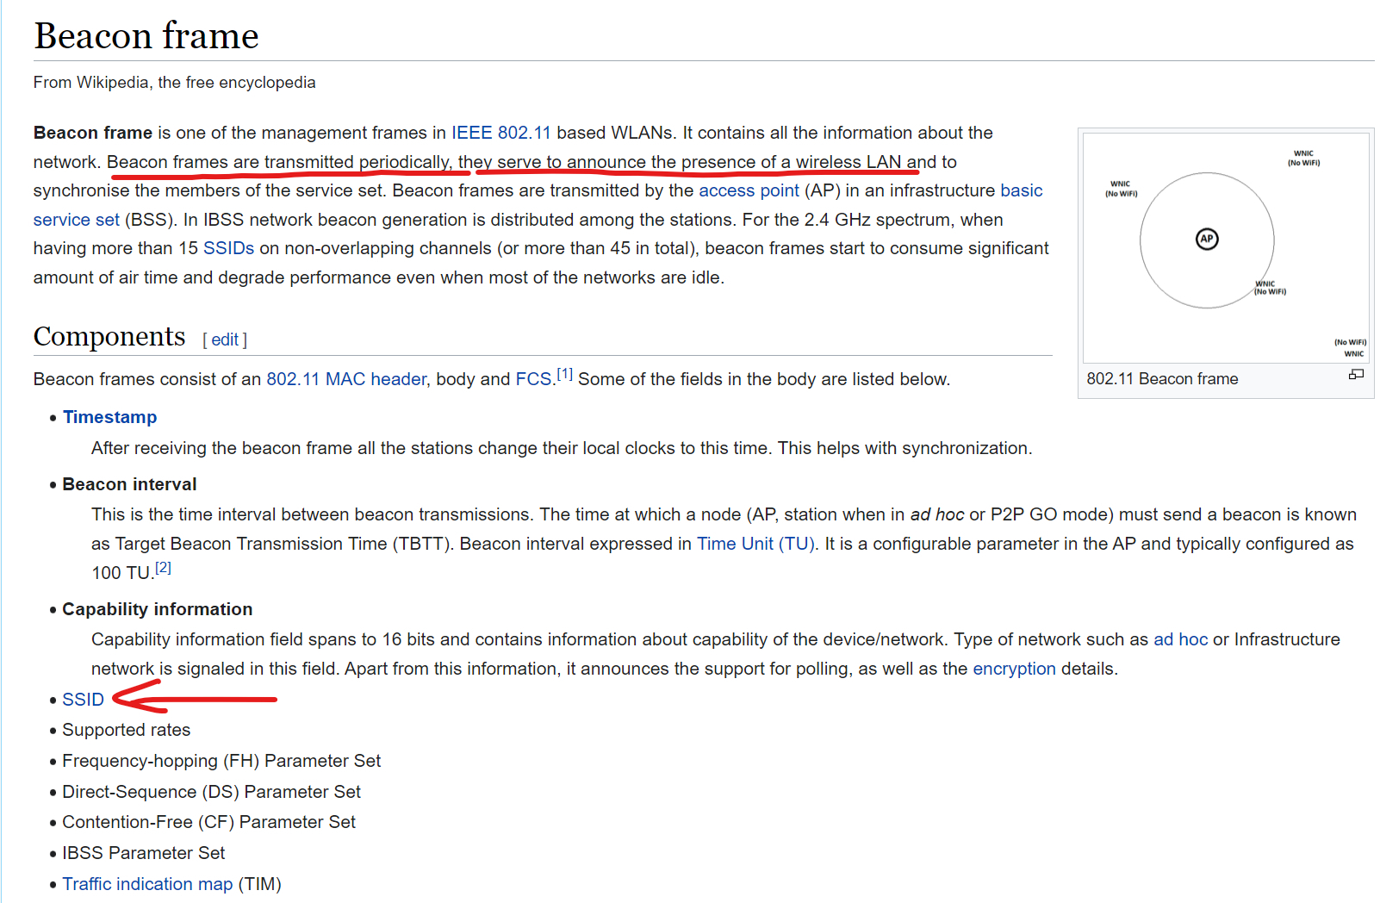Follow the access point link
This screenshot has height=903, width=1380.
point(749,190)
